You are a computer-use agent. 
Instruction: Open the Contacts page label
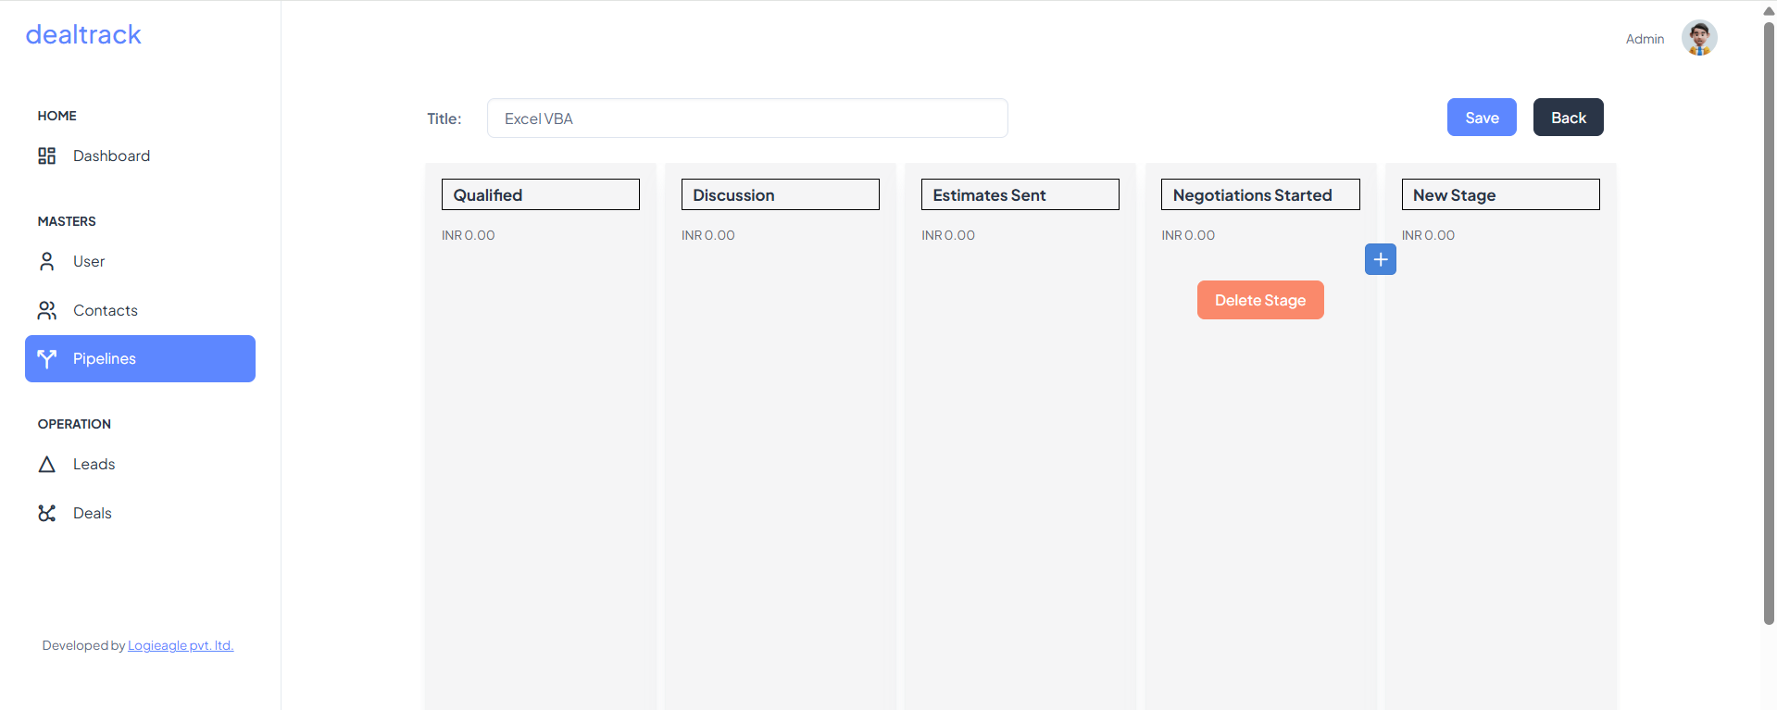(x=106, y=310)
